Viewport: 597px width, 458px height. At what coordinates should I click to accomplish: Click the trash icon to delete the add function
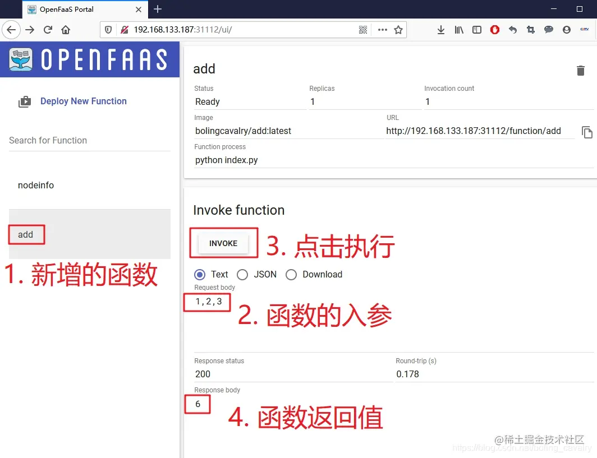(x=581, y=71)
